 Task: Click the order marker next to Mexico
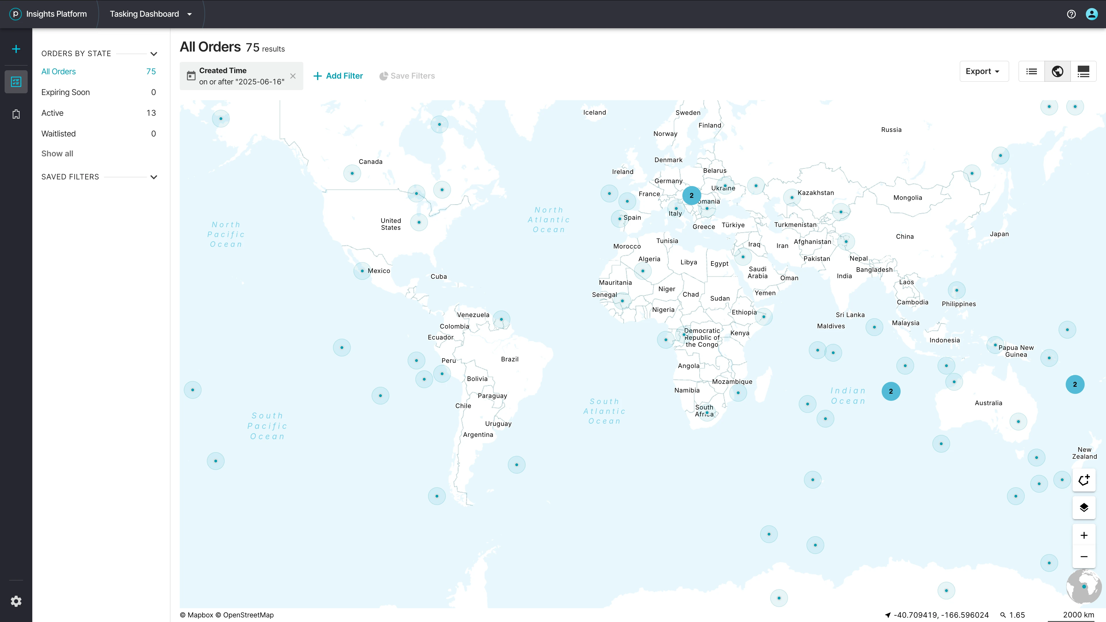click(362, 271)
